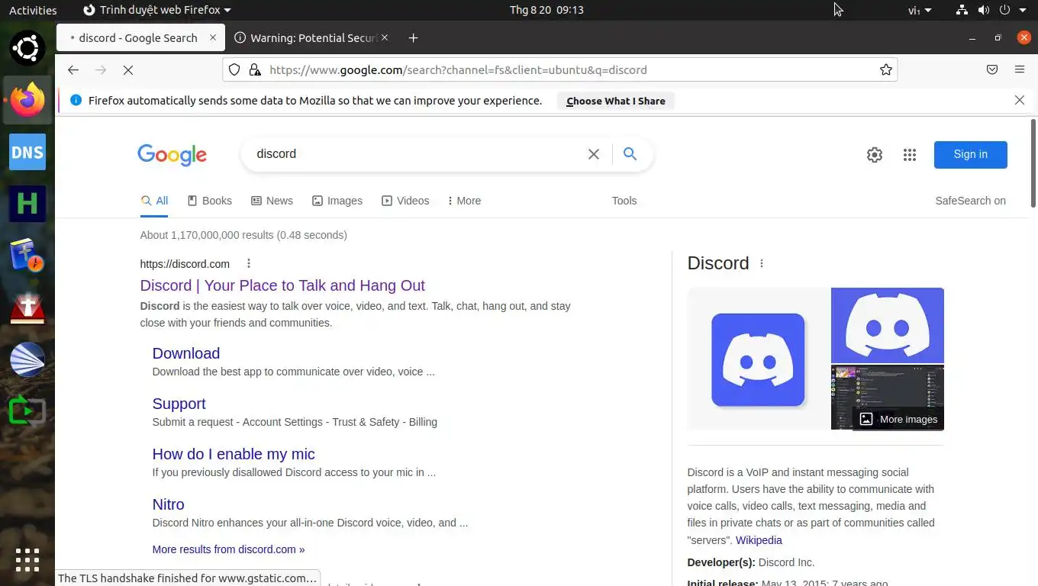This screenshot has width=1038, height=586.
Task: View site security padlock info
Action: [254, 69]
